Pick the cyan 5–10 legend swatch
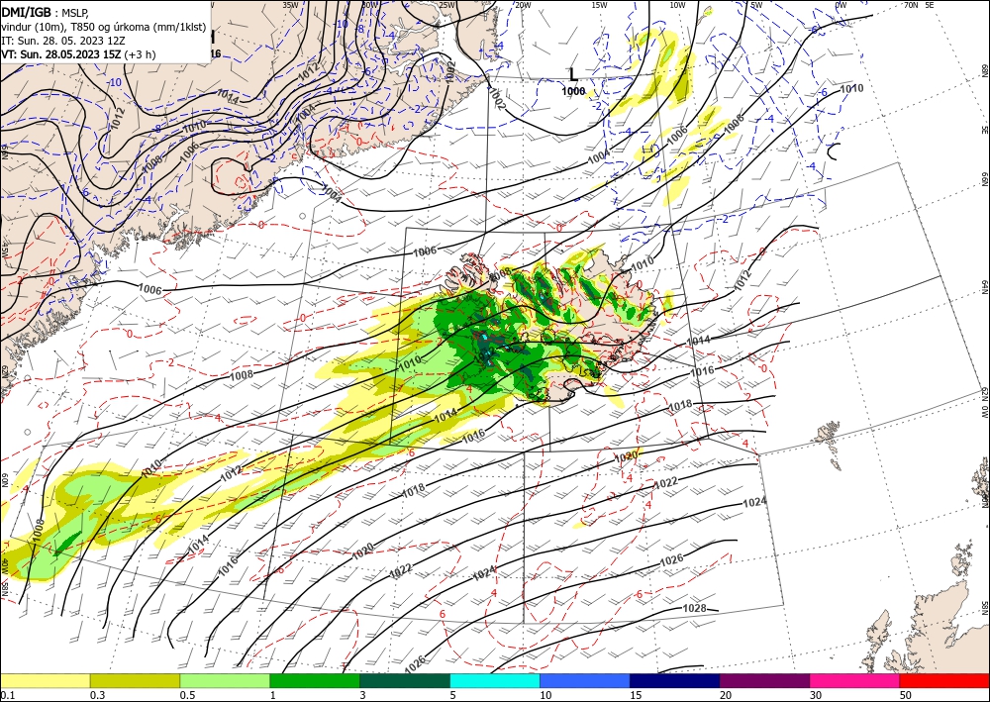Screen dimensions: 990x702 pos(495,680)
